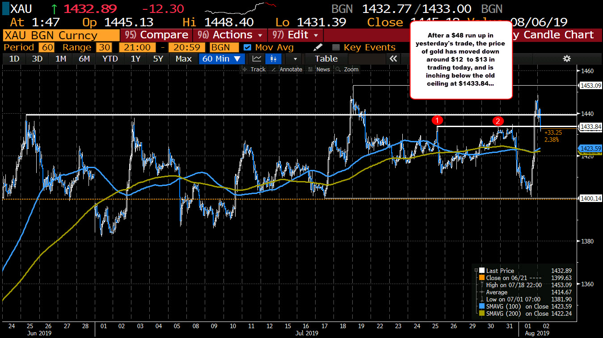The image size is (603, 338).
Task: Switch to Table view
Action: point(326,58)
